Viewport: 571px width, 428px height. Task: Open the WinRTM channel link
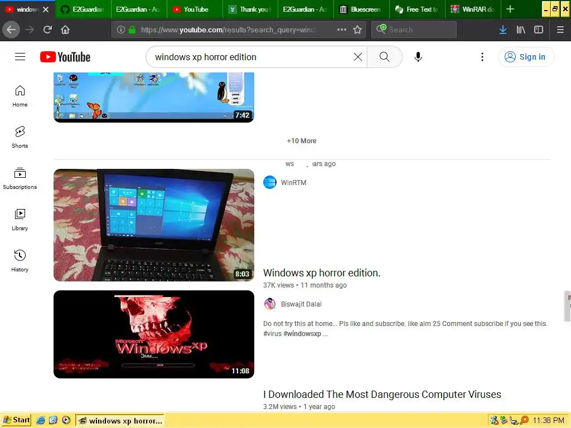click(293, 183)
